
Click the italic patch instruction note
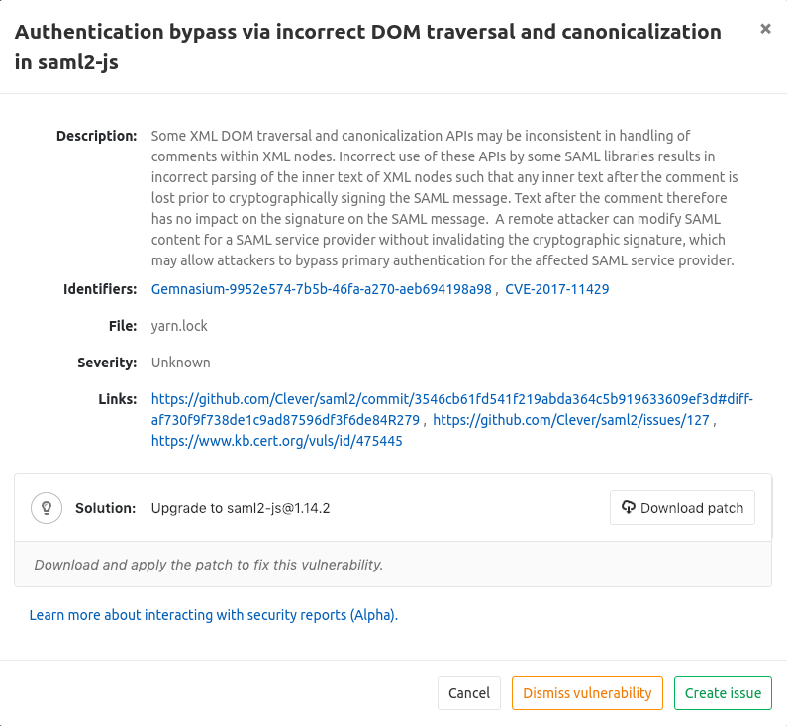208,565
